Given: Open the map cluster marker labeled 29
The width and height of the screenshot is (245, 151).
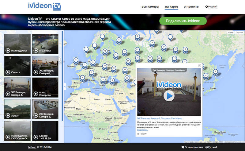Looking at the screenshot, I should pyautogui.click(x=125, y=70).
